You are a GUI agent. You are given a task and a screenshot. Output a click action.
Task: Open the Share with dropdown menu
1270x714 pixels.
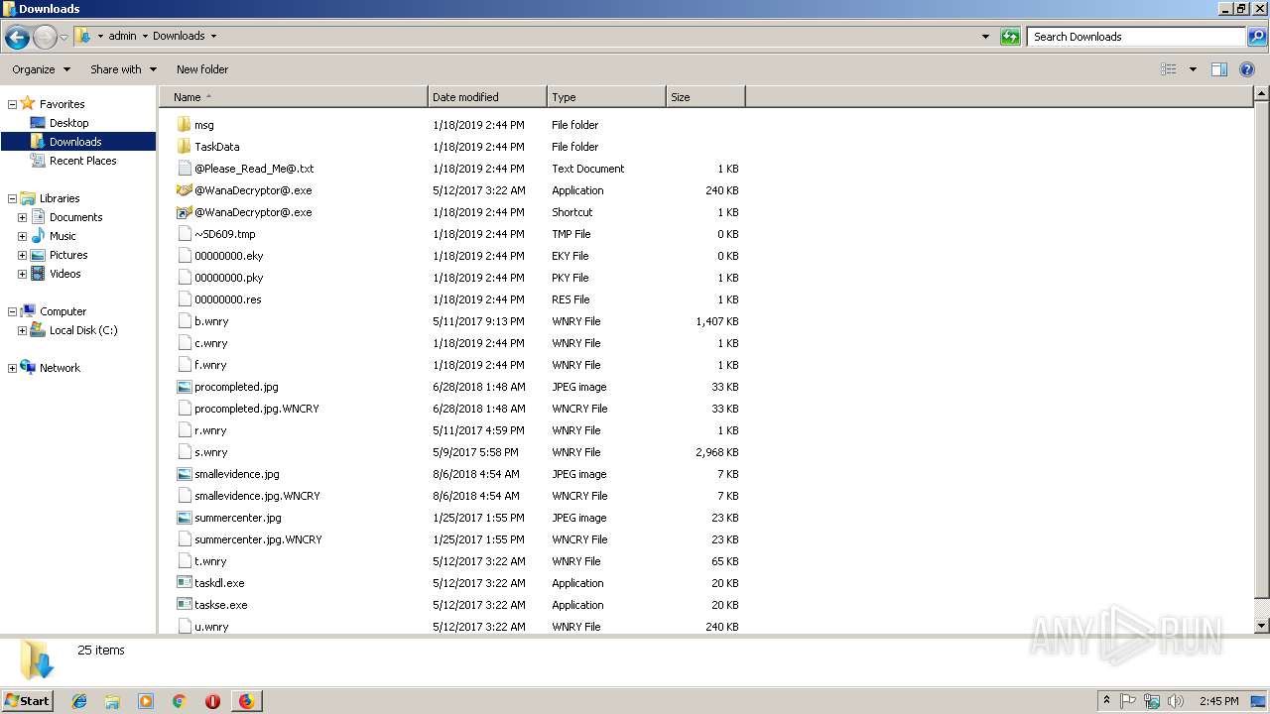point(123,69)
